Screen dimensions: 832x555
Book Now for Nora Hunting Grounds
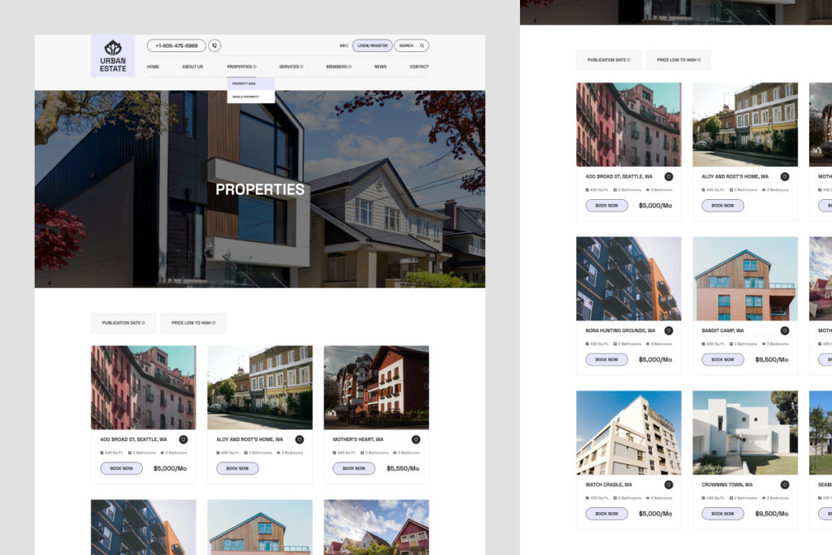(606, 360)
